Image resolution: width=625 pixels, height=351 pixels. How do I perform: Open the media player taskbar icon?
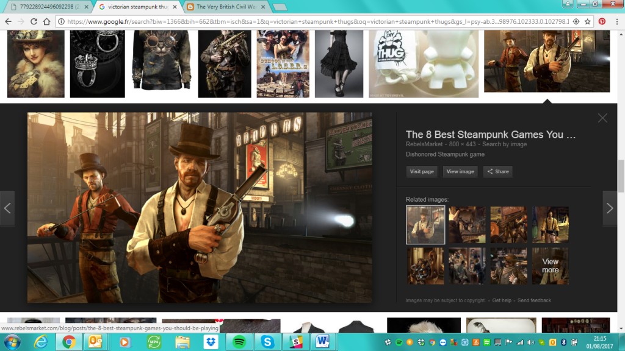pyautogui.click(x=125, y=342)
